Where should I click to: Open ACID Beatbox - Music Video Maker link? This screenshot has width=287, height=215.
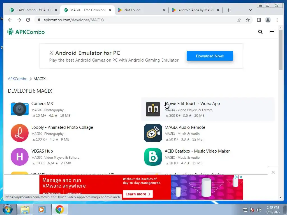coord(197,151)
